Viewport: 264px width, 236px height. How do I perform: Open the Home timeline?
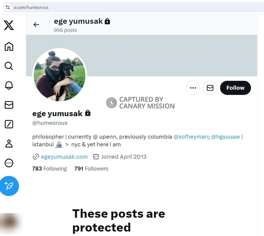tap(9, 47)
